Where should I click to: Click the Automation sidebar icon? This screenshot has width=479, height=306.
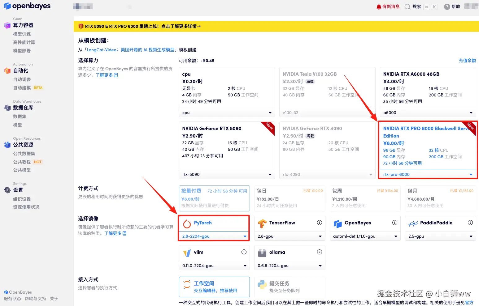click(x=7, y=71)
